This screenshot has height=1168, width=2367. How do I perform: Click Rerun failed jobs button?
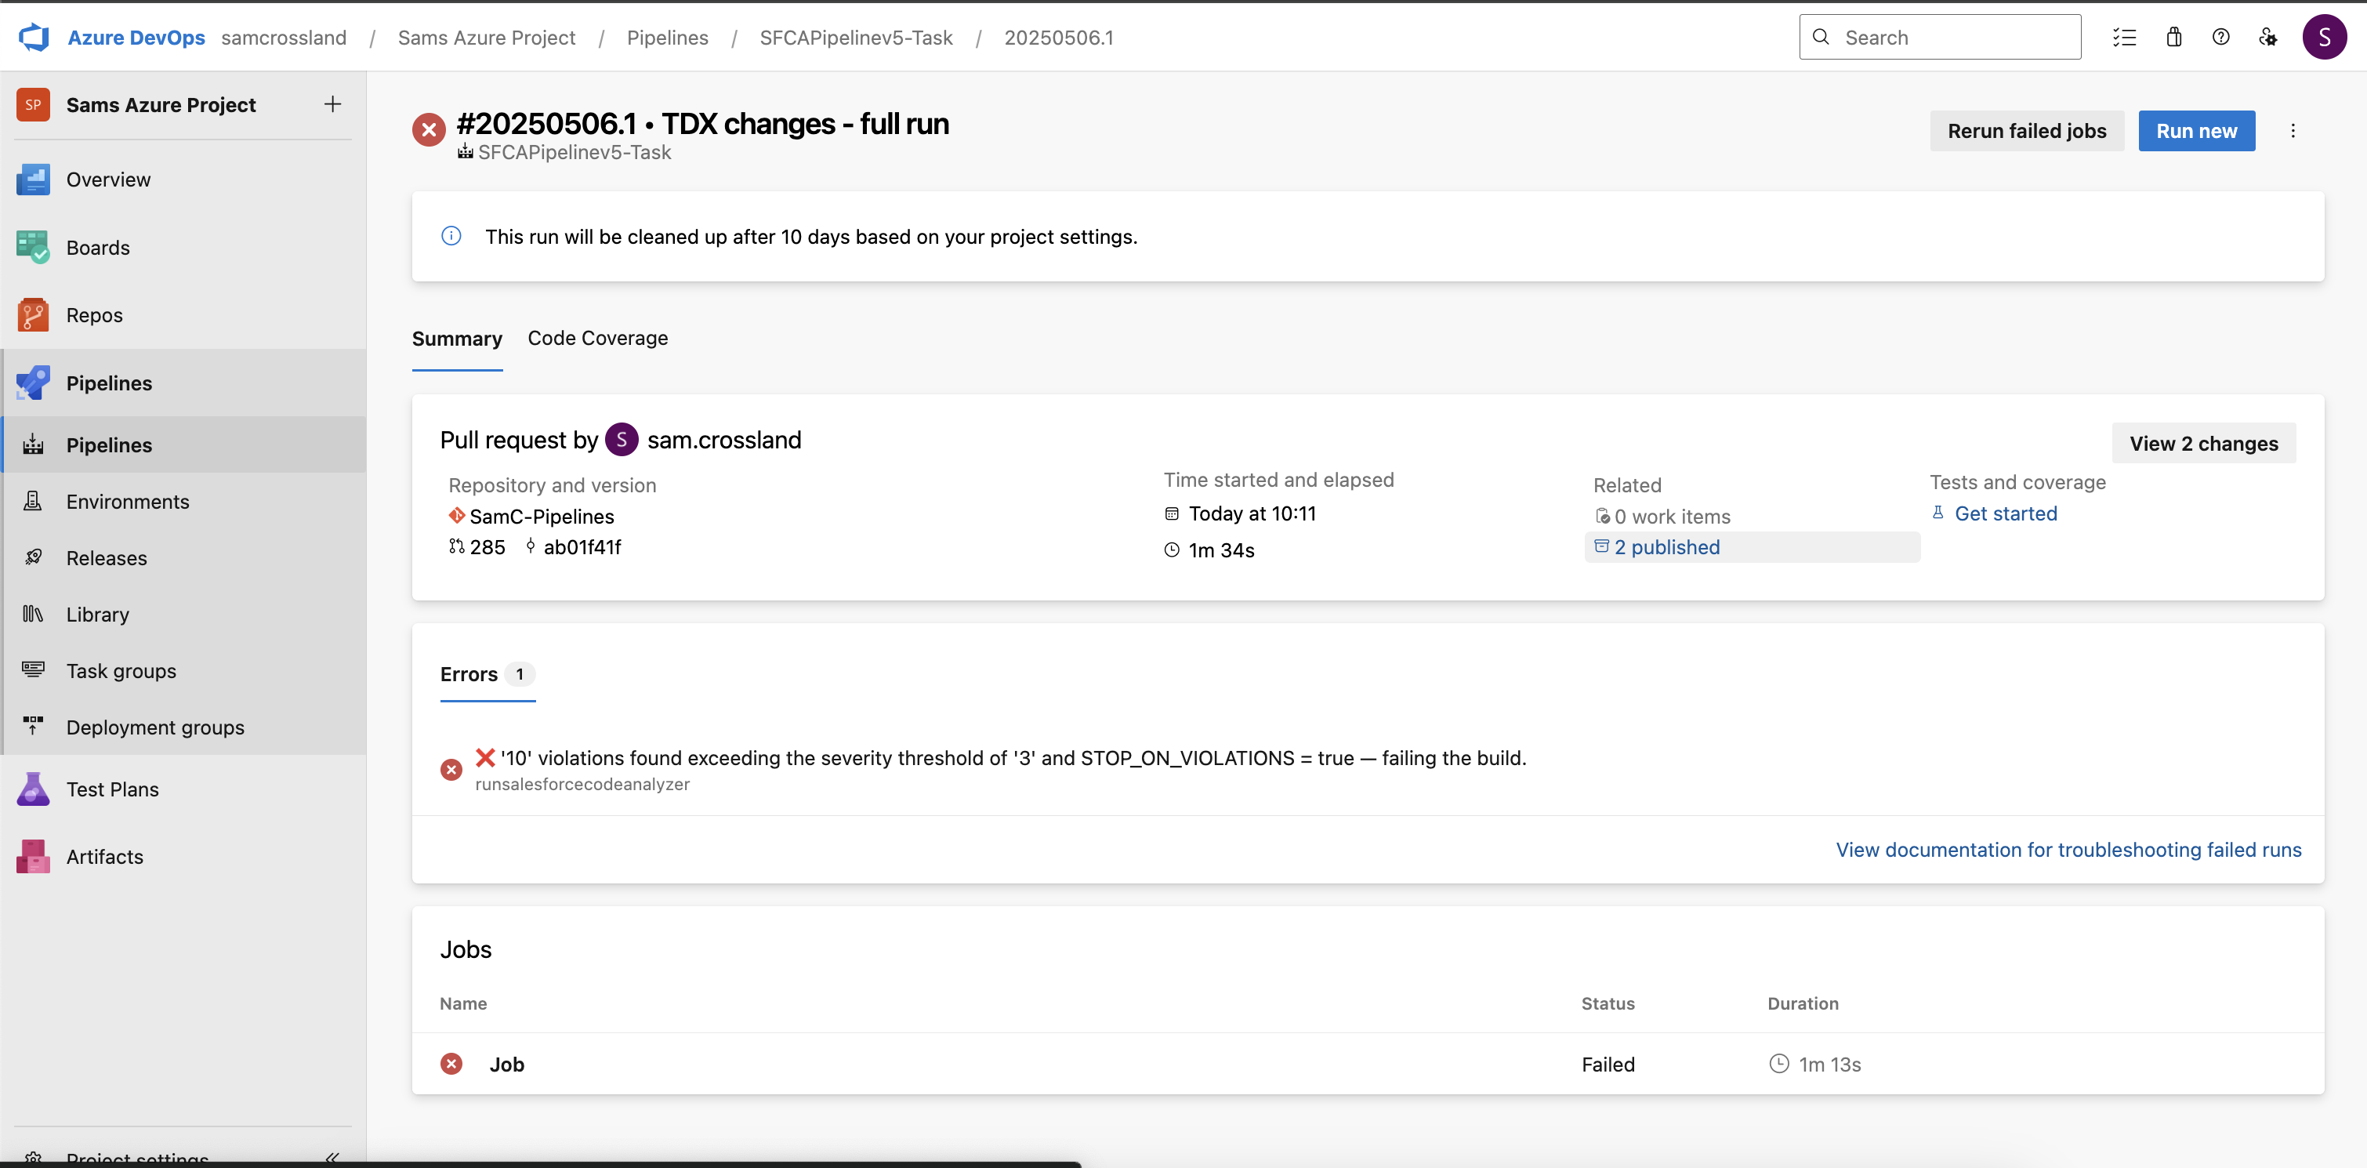click(x=2026, y=132)
